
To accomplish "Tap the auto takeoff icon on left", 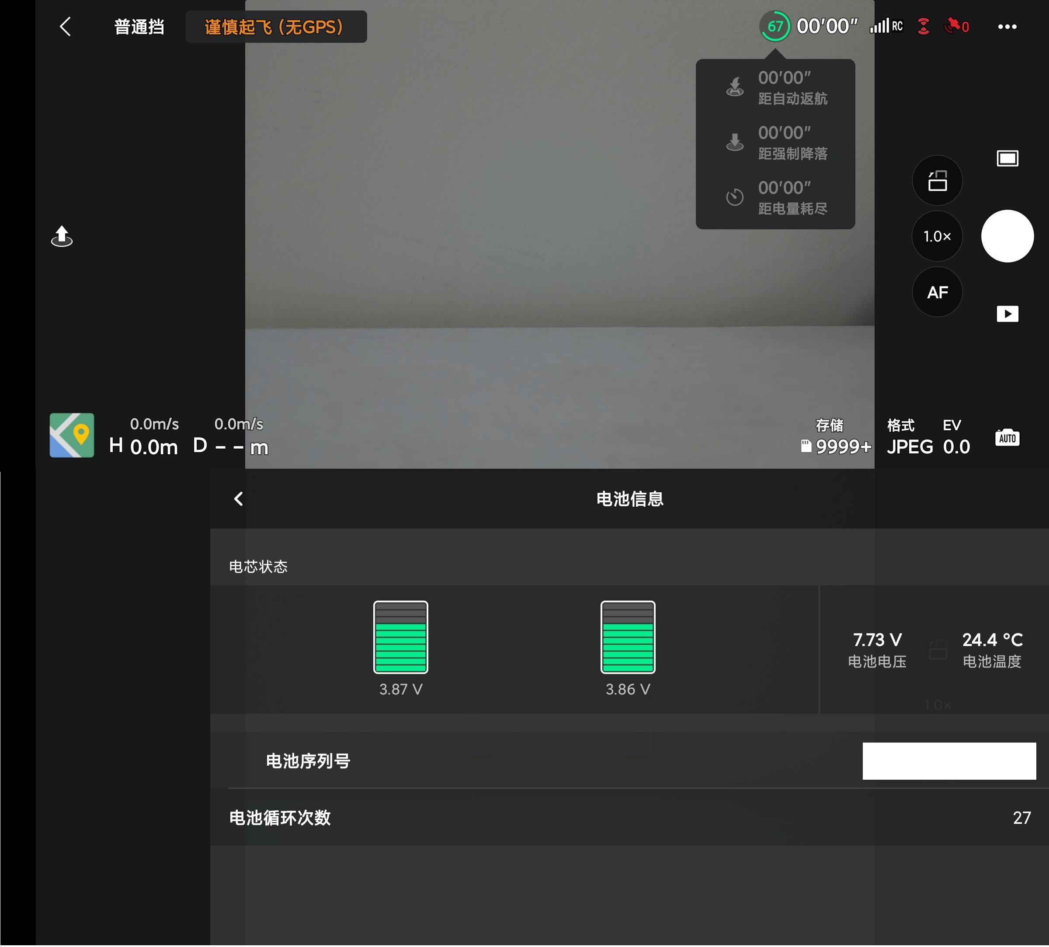I will pyautogui.click(x=61, y=236).
